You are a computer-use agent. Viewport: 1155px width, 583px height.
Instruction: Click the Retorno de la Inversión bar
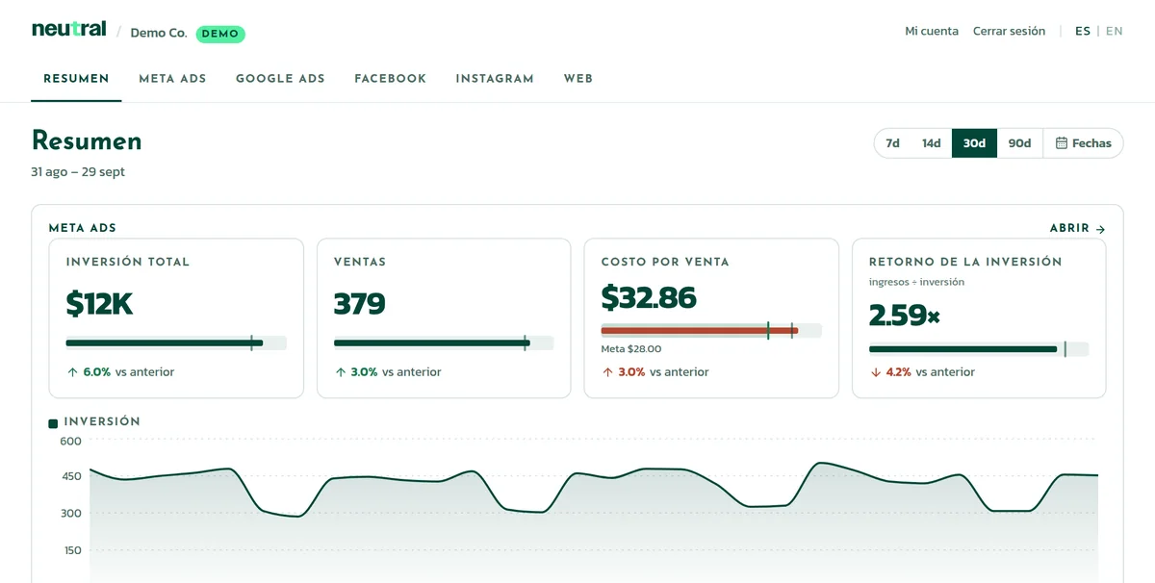pyautogui.click(x=979, y=349)
